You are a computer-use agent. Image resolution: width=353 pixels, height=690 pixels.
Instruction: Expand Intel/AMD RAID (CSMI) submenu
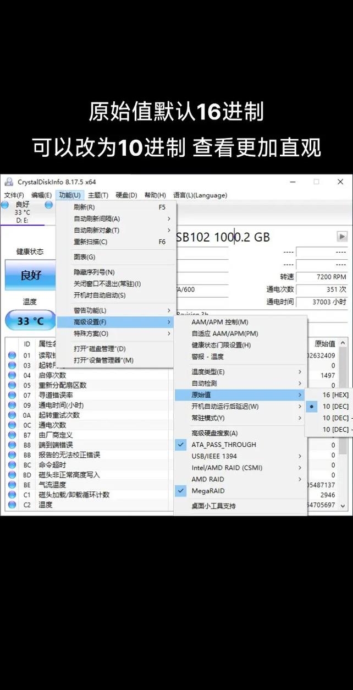(240, 468)
